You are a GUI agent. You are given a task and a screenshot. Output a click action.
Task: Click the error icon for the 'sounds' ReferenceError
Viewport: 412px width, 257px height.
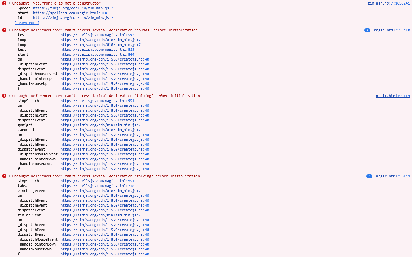tap(4, 30)
